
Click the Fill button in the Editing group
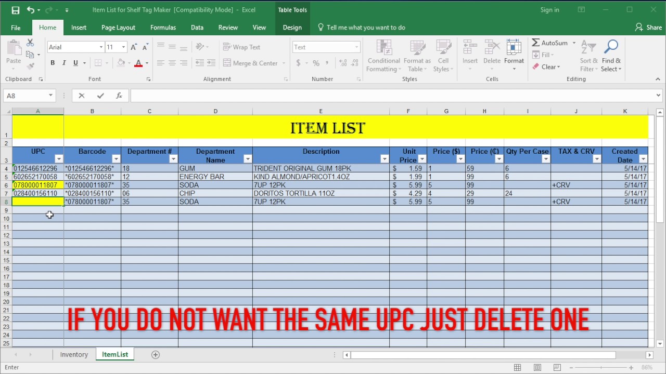[543, 55]
